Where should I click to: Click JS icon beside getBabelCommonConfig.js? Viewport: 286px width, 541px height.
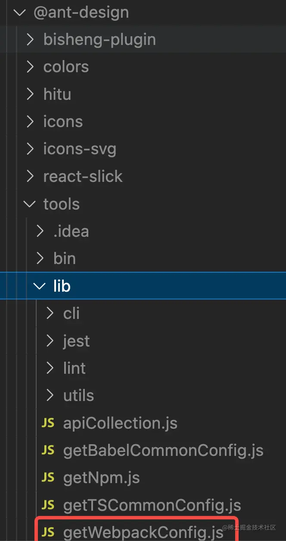click(x=48, y=450)
